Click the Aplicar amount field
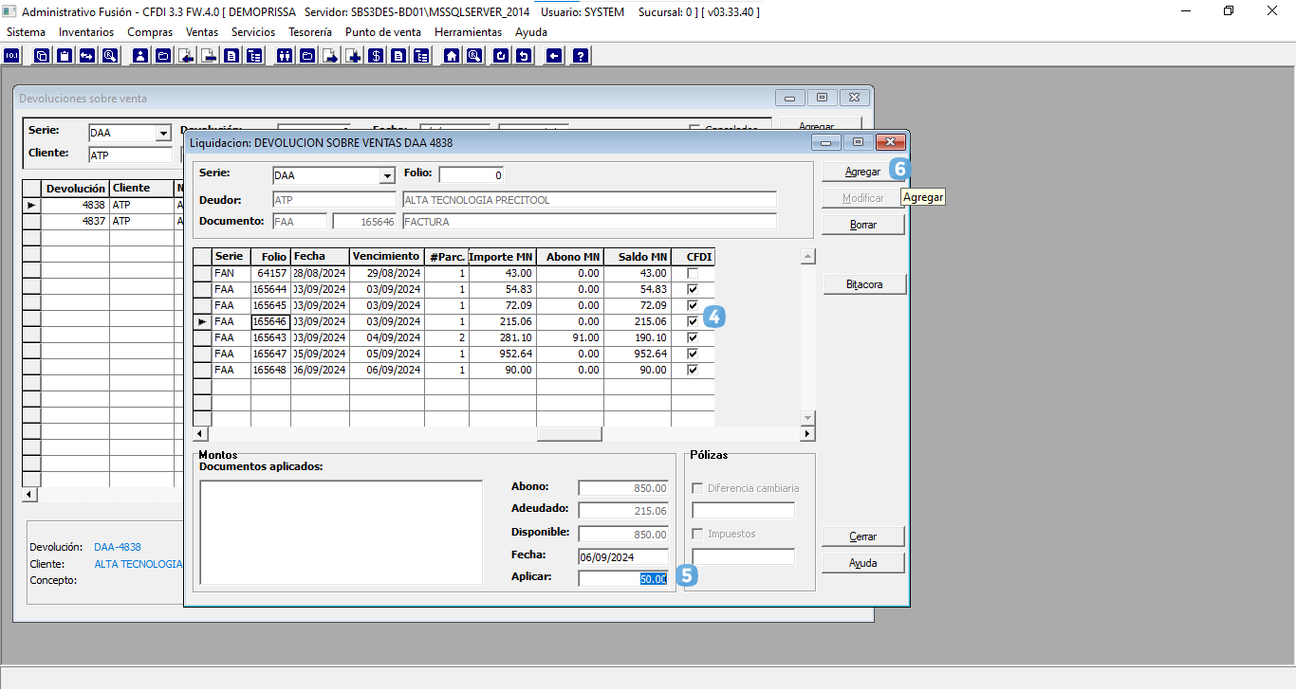Screen dimensions: 1296x691 pos(623,578)
